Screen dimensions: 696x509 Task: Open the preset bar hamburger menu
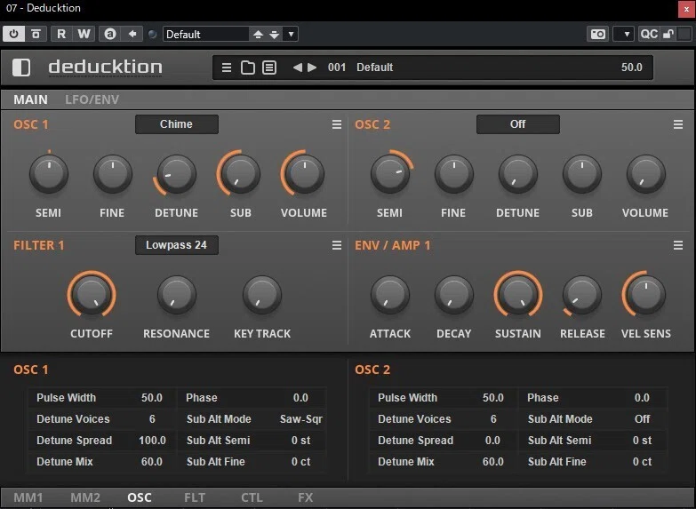pyautogui.click(x=227, y=68)
